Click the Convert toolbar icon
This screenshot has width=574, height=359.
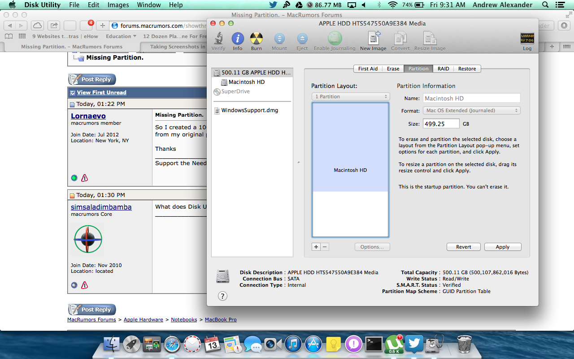coord(400,39)
